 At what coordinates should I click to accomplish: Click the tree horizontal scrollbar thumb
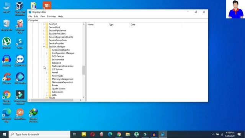tap(52, 100)
